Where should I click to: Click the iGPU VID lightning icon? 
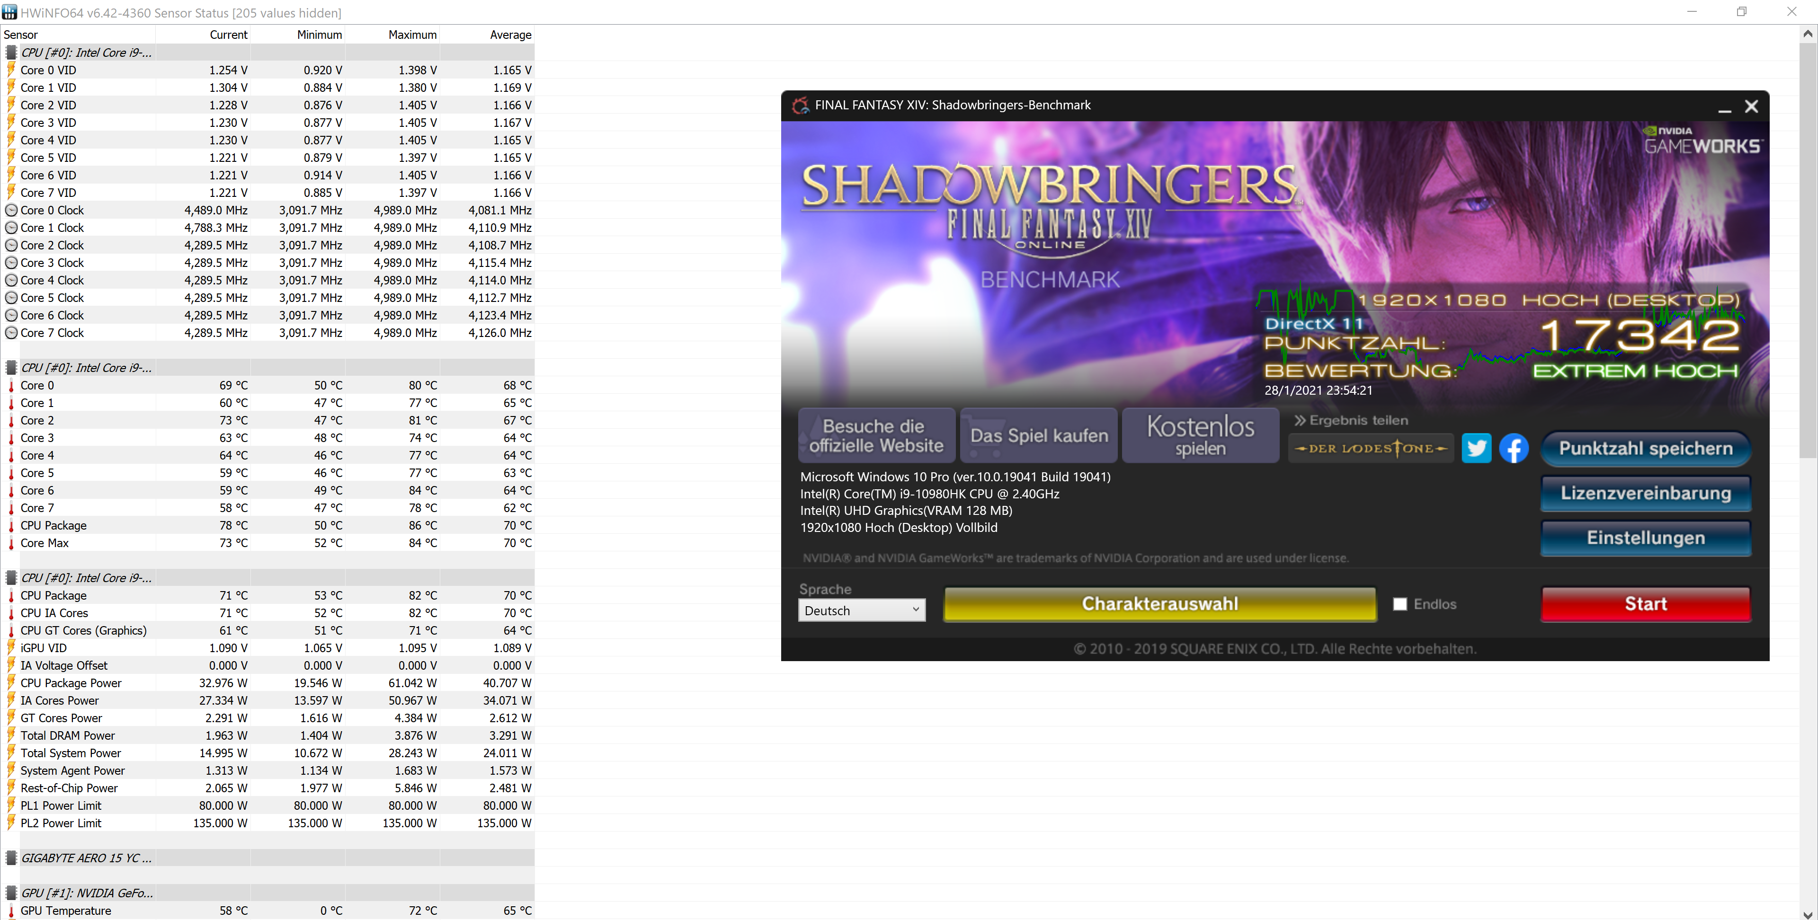[x=11, y=648]
